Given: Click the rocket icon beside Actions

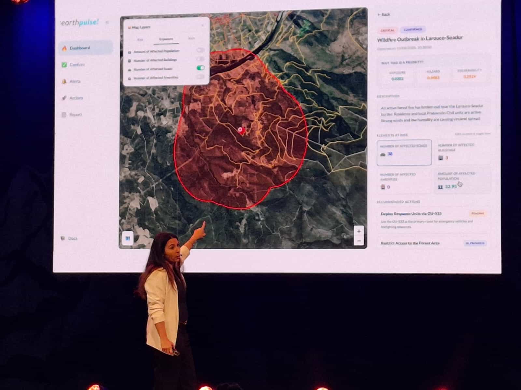Looking at the screenshot, I should [64, 98].
